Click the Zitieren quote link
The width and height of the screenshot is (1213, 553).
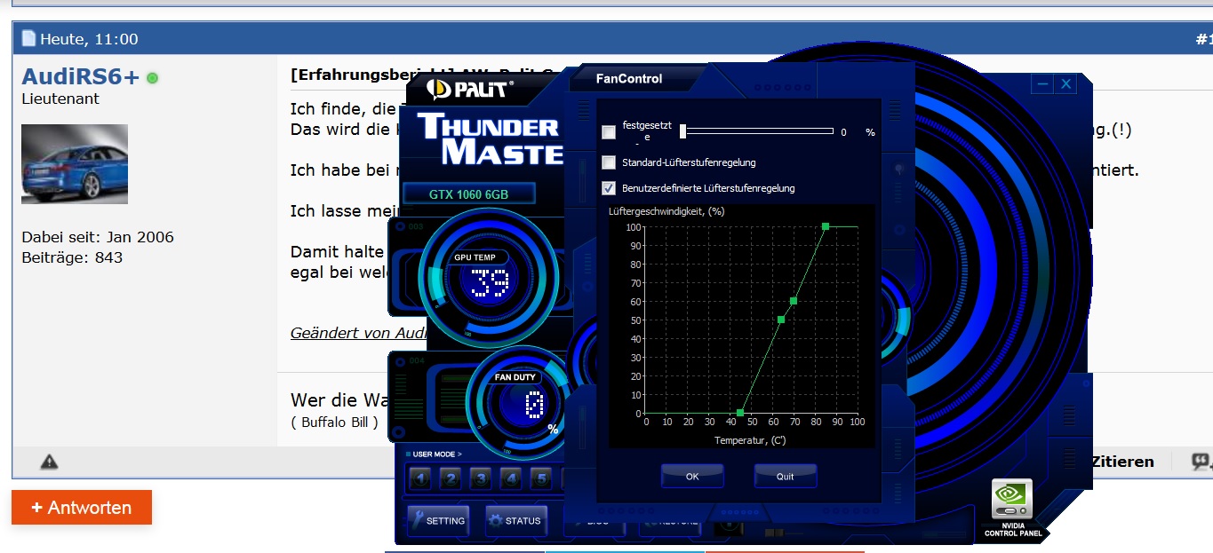click(x=1122, y=462)
